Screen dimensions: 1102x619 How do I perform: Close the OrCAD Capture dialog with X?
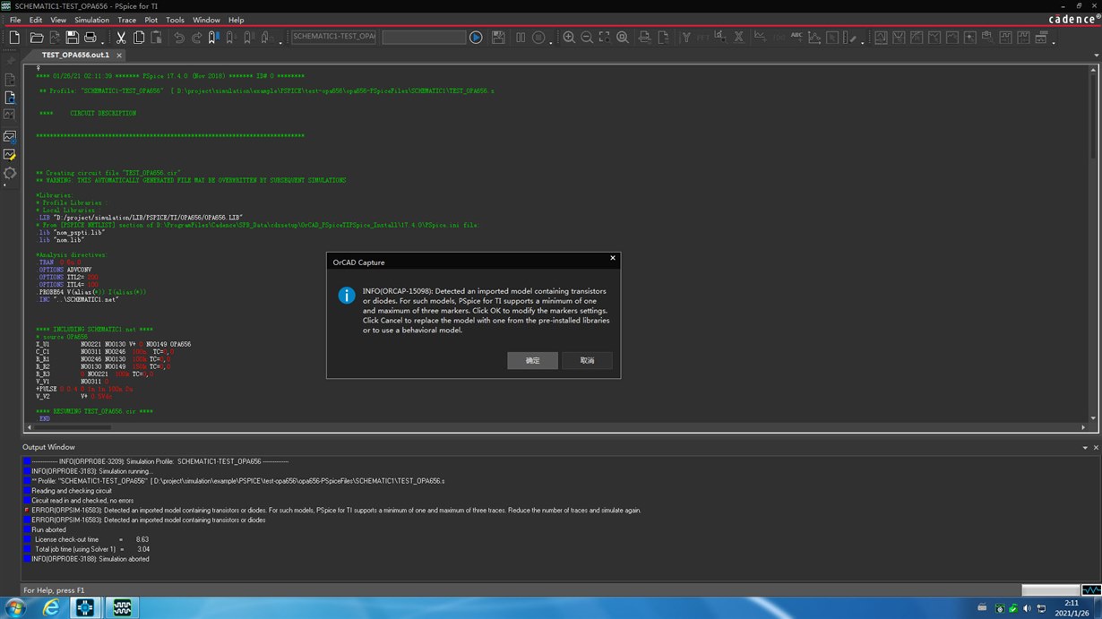pyautogui.click(x=613, y=258)
